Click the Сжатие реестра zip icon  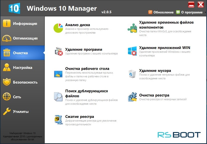[x=59, y=120]
